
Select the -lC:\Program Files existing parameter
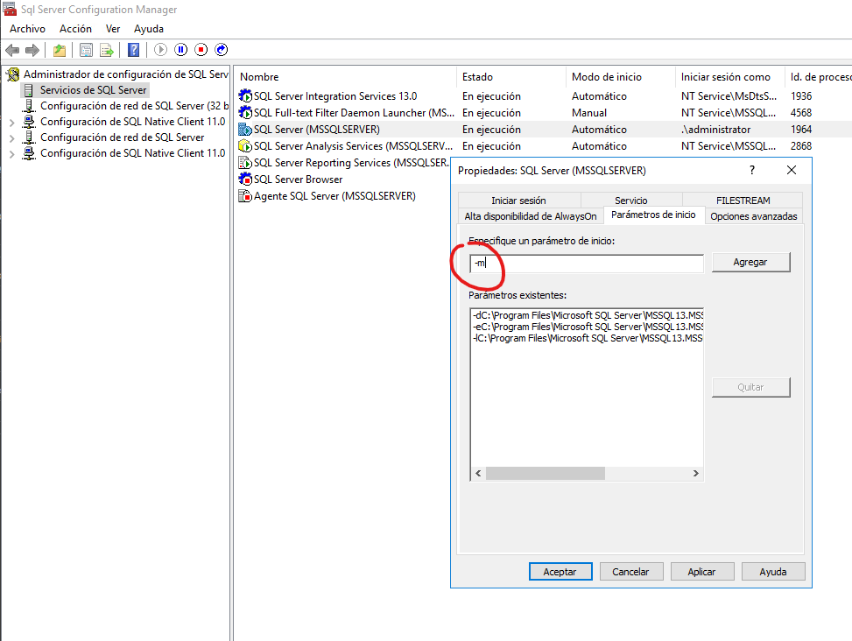pos(588,338)
